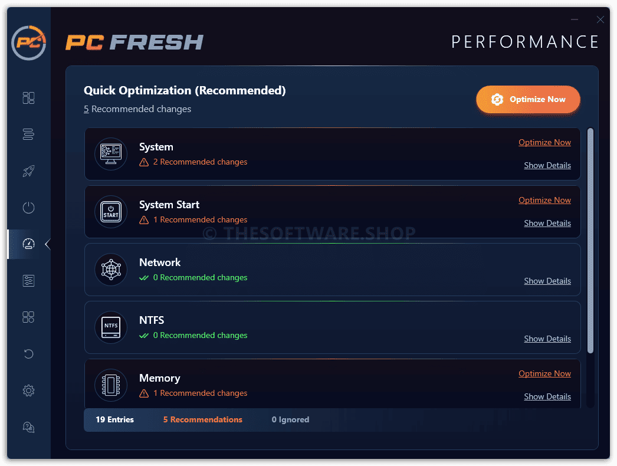
Task: Click the power sidebar icon
Action: (28, 208)
